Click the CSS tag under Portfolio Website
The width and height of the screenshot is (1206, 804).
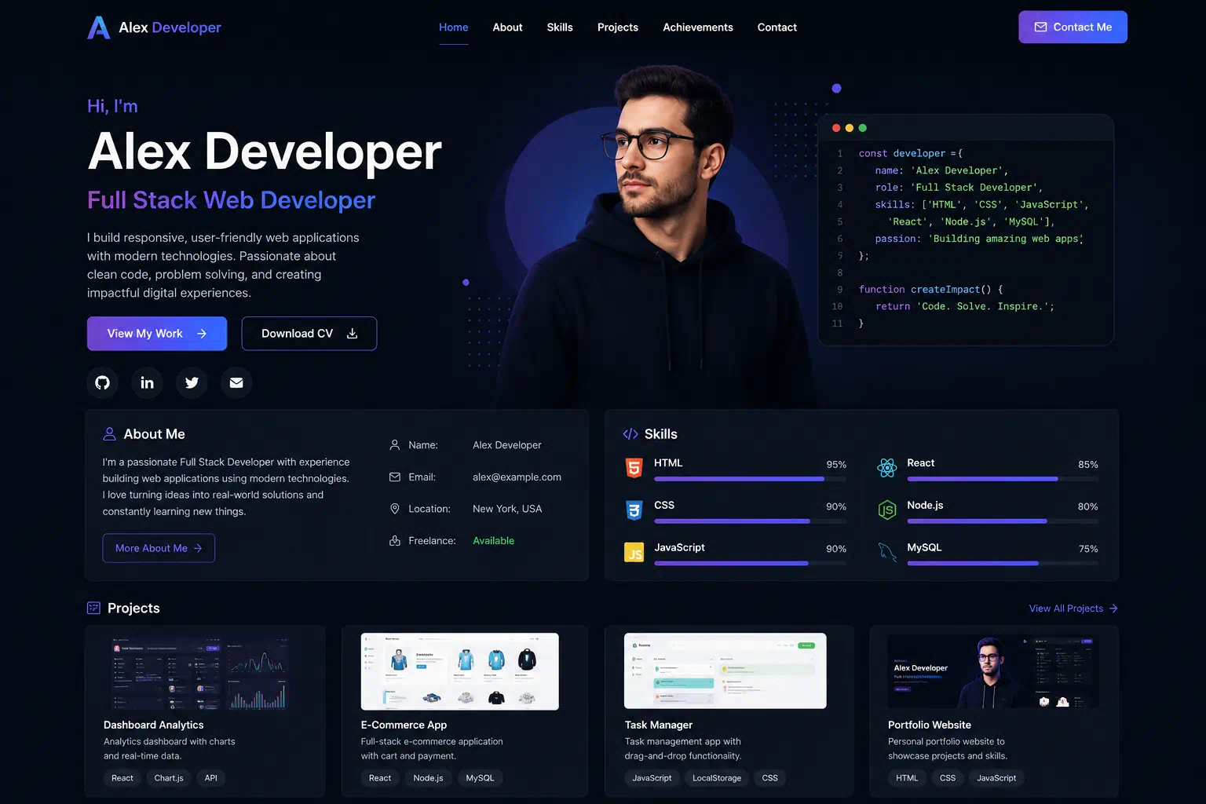coord(948,778)
